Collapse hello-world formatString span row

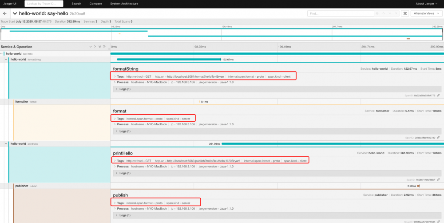click(6, 59)
